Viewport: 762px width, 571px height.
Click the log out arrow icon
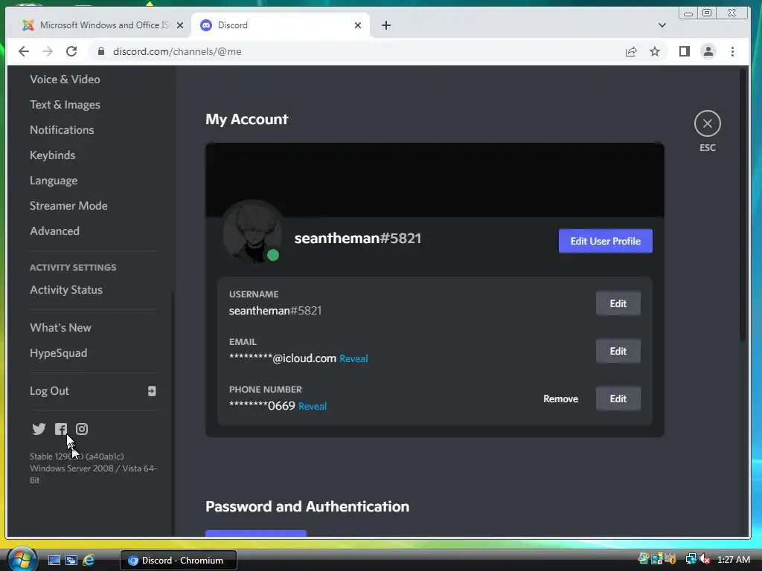click(x=152, y=391)
